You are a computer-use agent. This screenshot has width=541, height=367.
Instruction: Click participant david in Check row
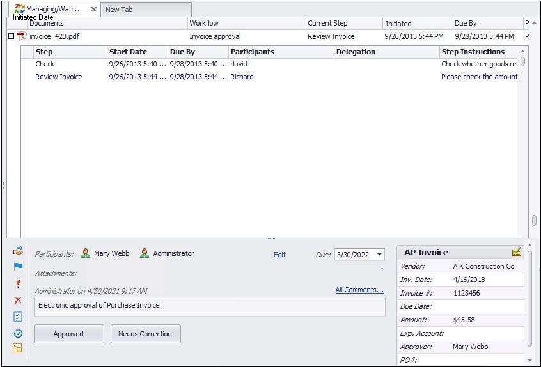239,64
